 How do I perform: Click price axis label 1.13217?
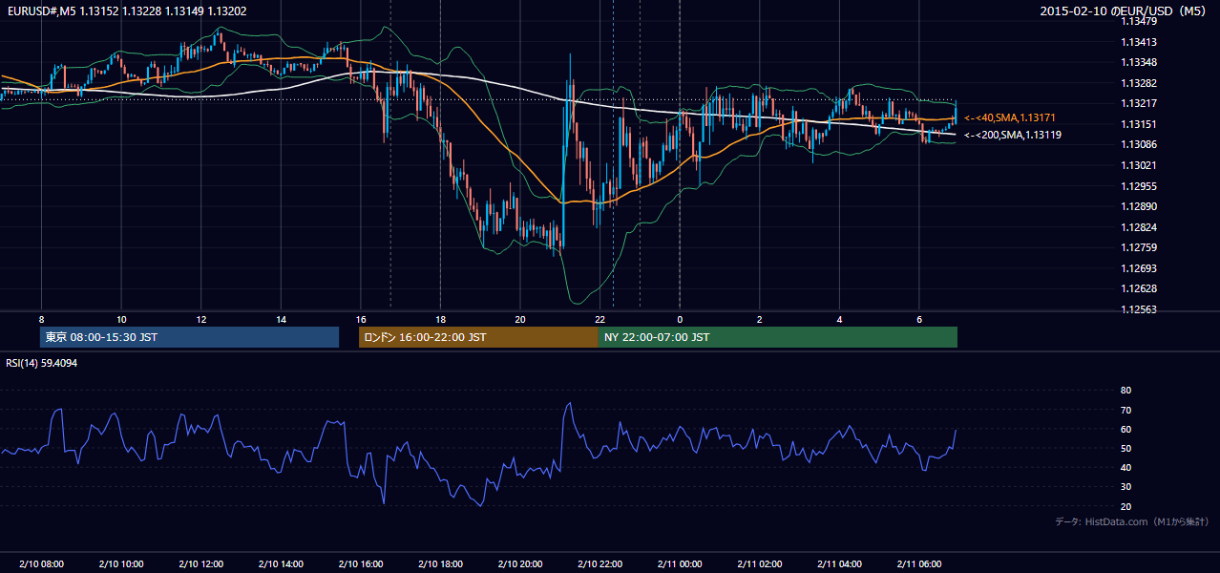1139,103
